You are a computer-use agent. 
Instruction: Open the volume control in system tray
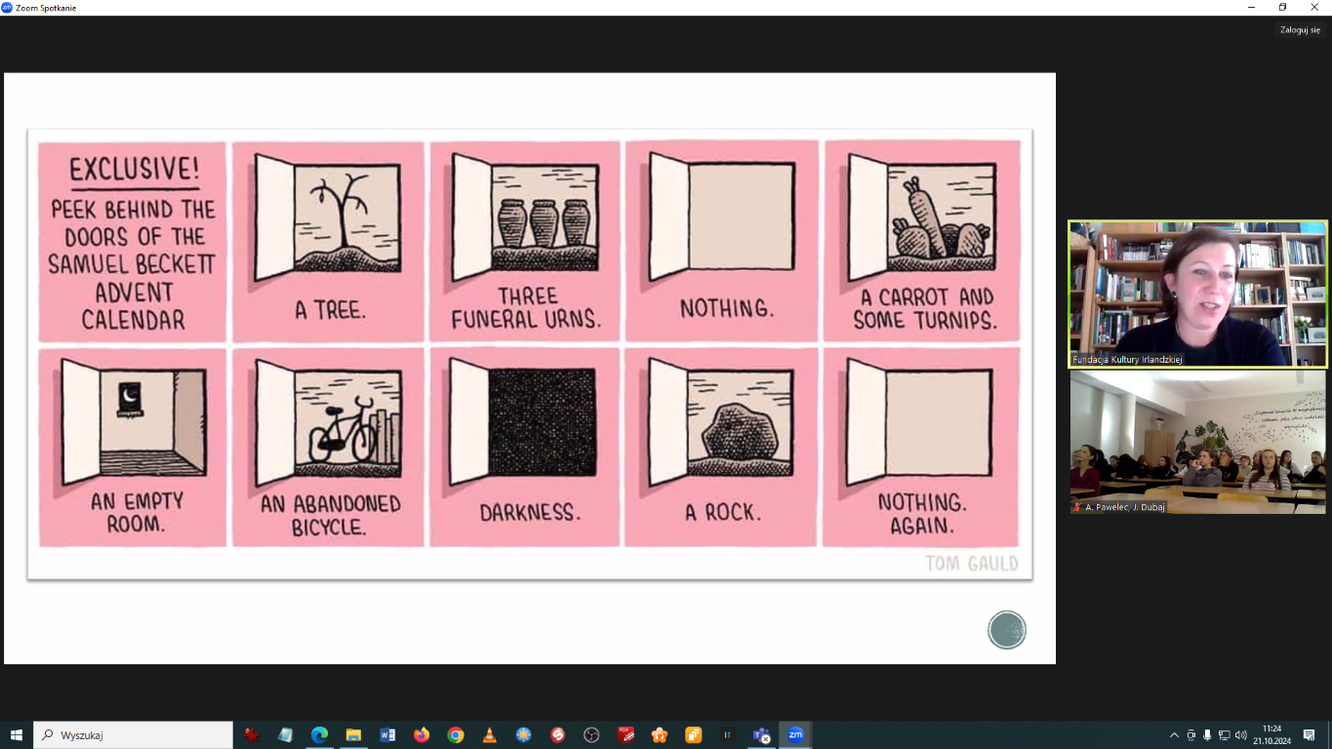[x=1240, y=734]
